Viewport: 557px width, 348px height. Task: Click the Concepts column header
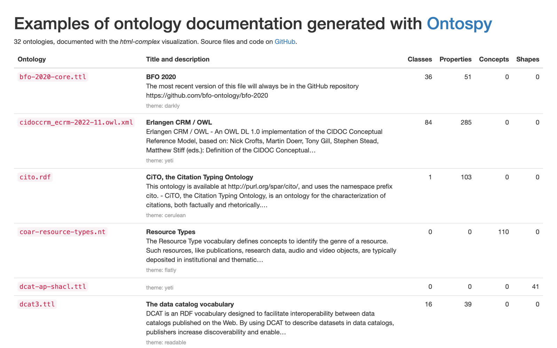point(494,59)
